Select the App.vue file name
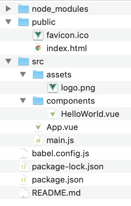This screenshot has width=131, height=206. pos(62,127)
